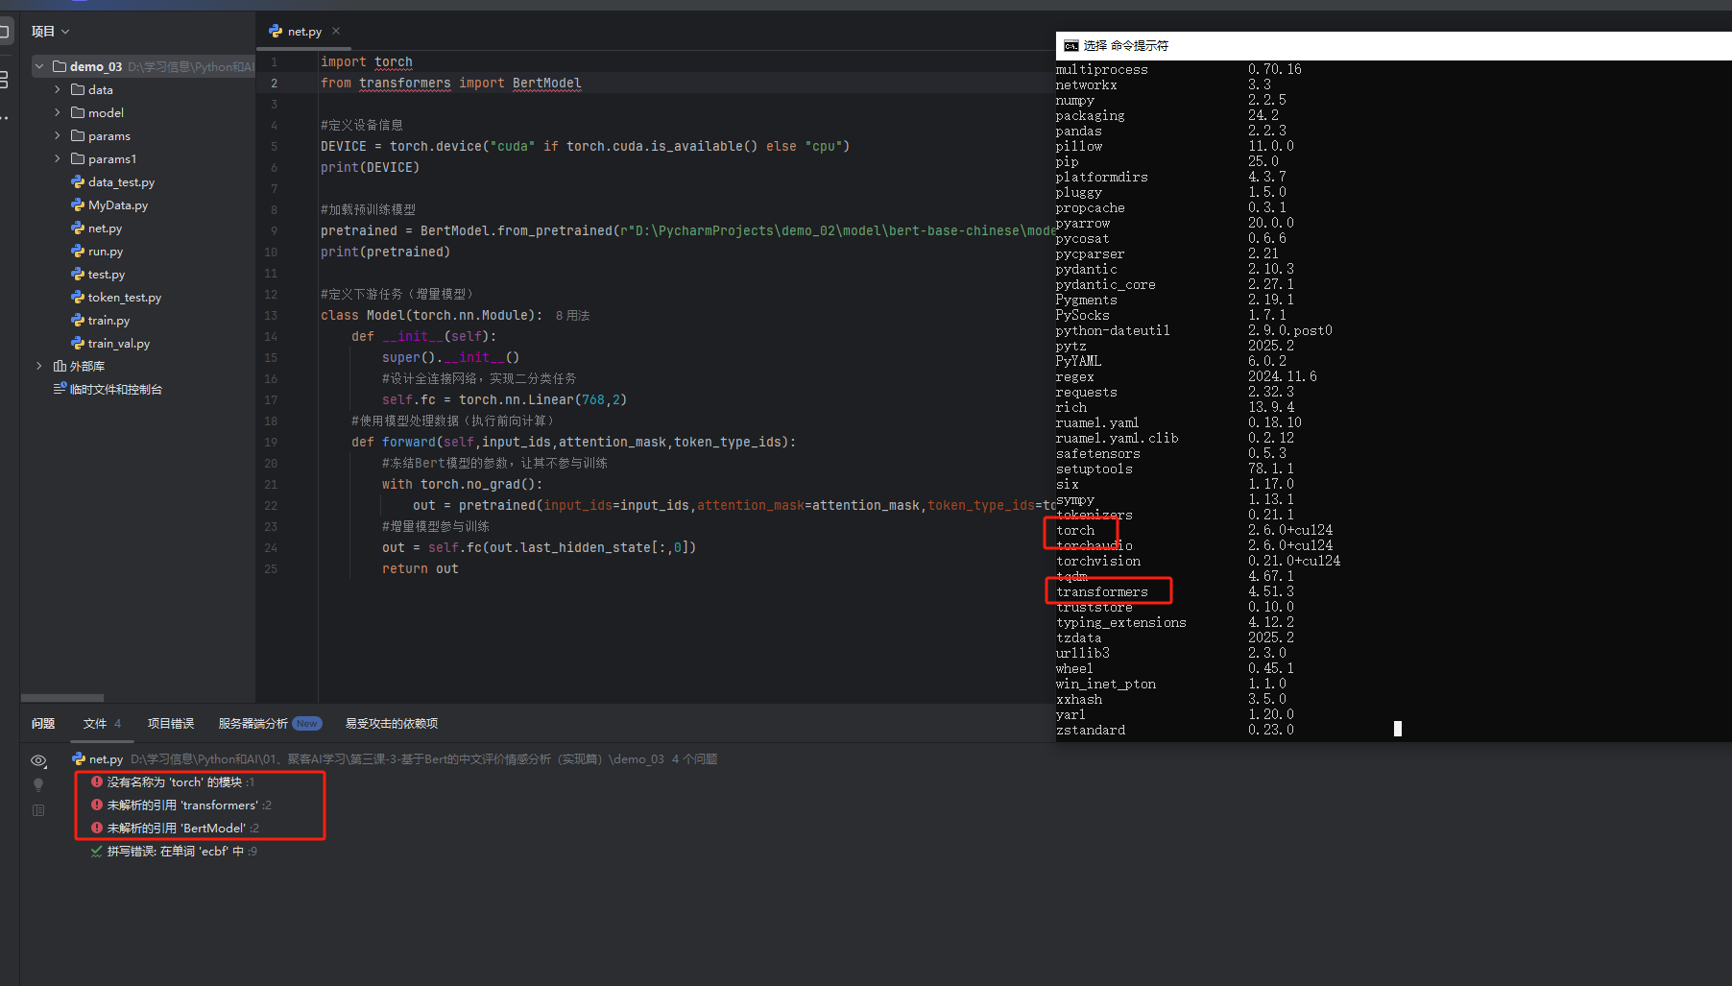Click 'torchvision' row in the command prompt list
Viewport: 1732px width, 986px height.
(x=1098, y=561)
